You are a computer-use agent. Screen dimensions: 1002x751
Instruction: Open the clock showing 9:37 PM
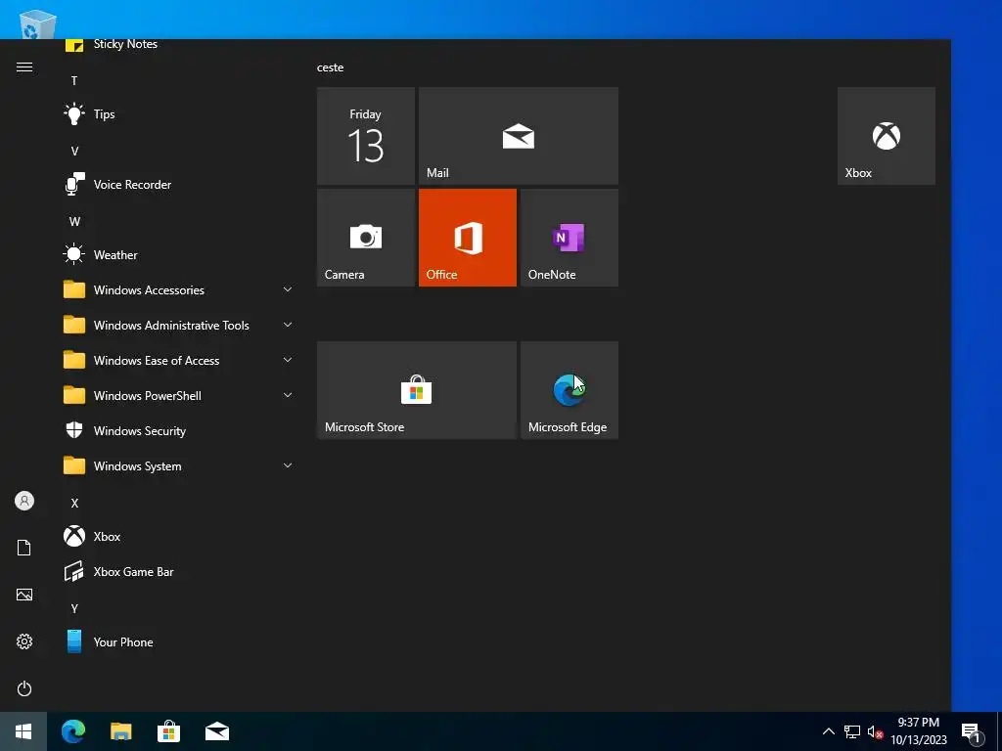(x=919, y=731)
